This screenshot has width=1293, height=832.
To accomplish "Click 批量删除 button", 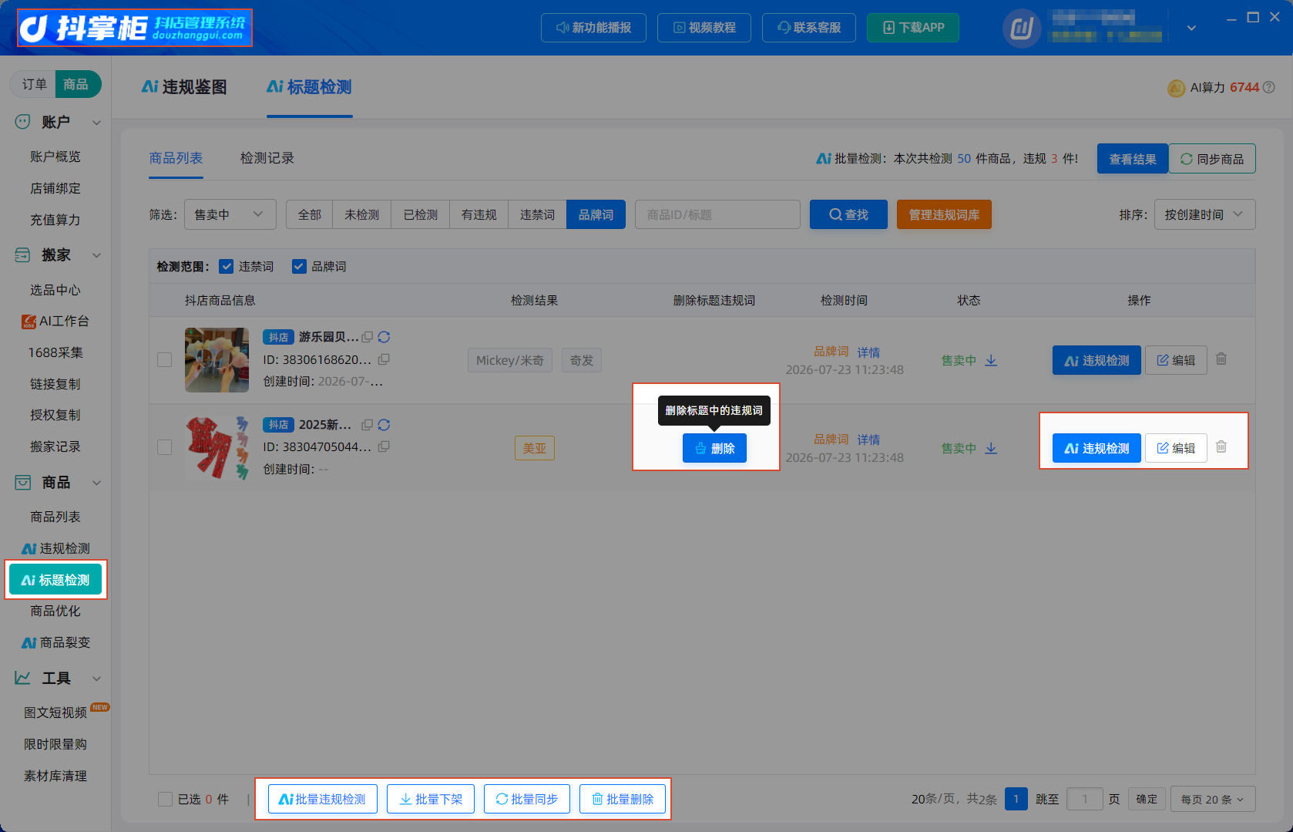I will 623,799.
